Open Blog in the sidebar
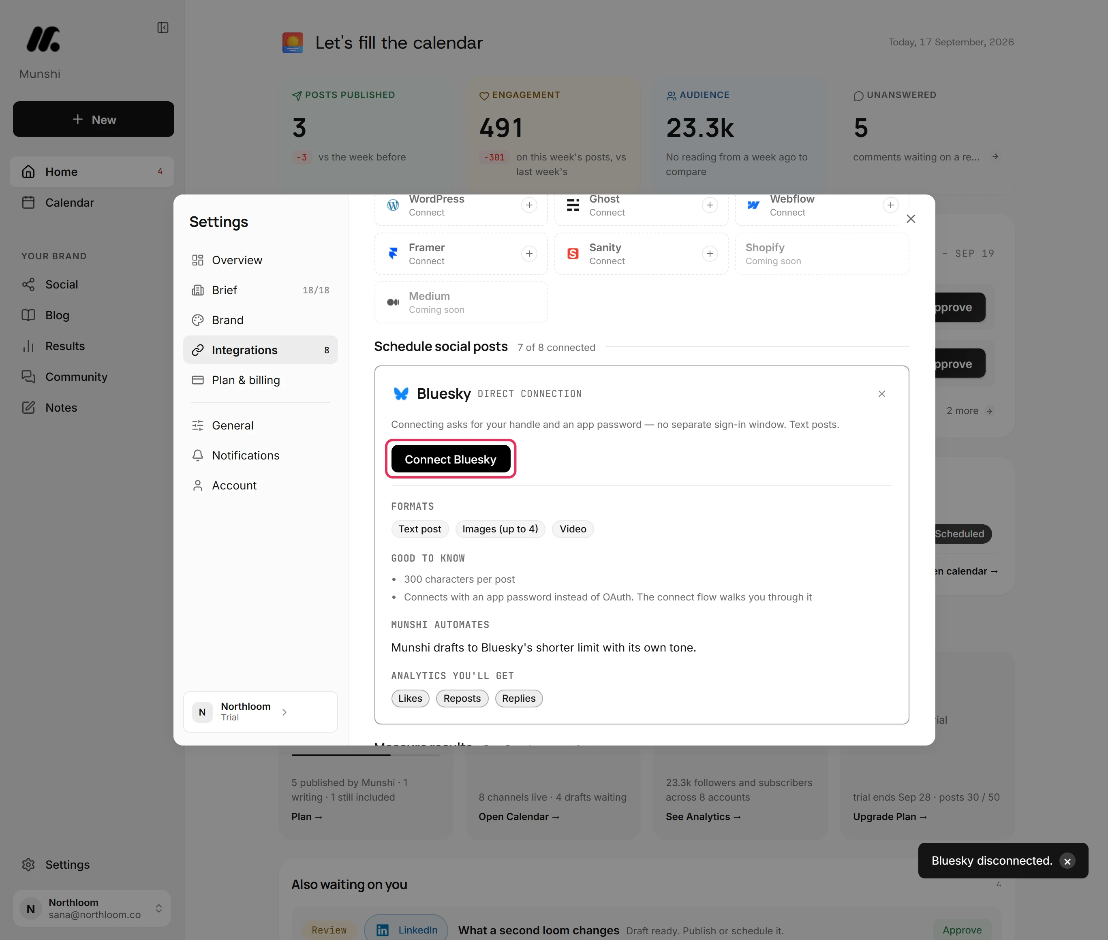The width and height of the screenshot is (1108, 940). (92, 316)
